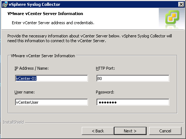The image size is (186, 139).
Task: Click the "vSphere Syslog Collector" title text
Action: [x=35, y=4]
